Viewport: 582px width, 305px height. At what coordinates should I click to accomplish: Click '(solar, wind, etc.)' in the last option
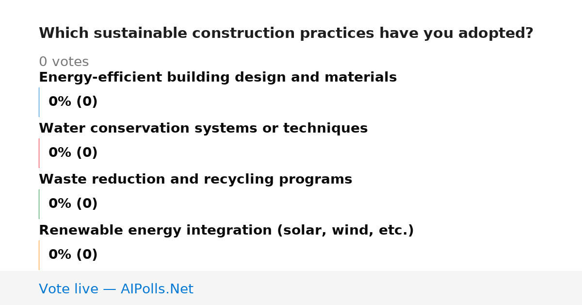pyautogui.click(x=345, y=231)
